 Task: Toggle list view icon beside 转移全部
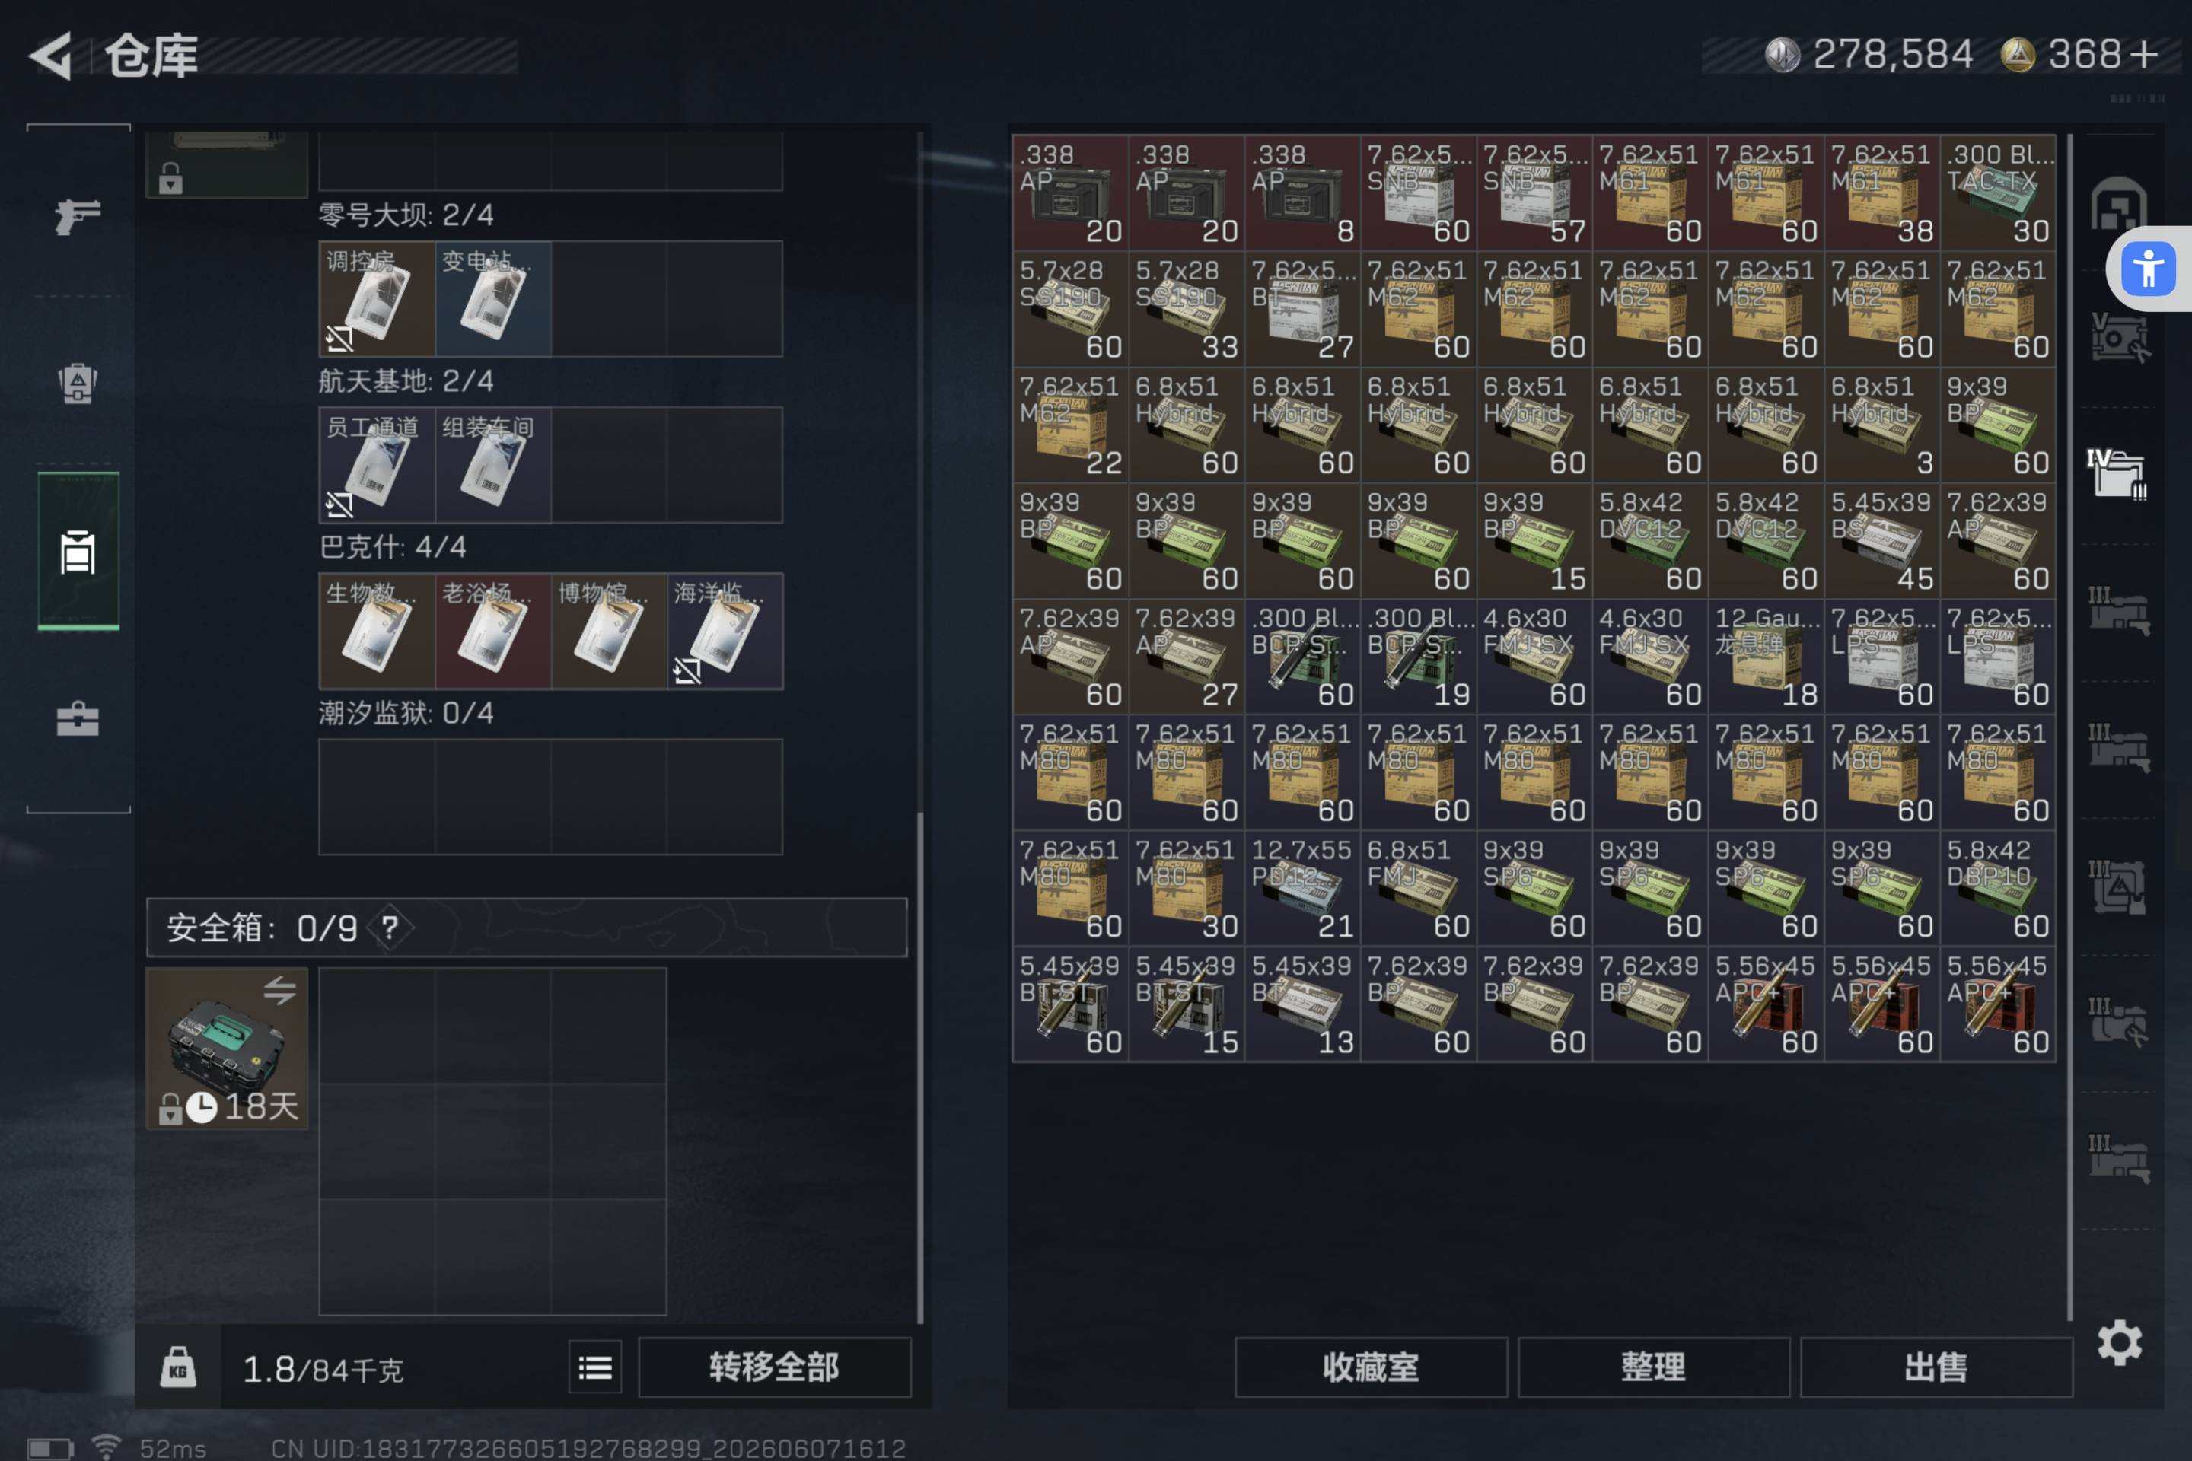(x=594, y=1367)
